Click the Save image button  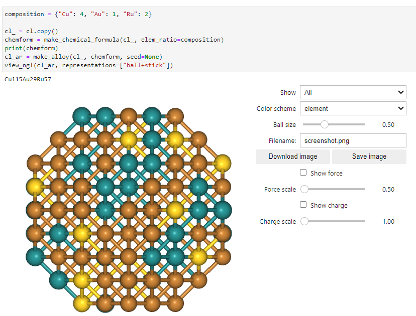369,156
